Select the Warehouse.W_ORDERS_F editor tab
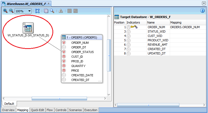This screenshot has width=208, height=113. click(x=26, y=4)
